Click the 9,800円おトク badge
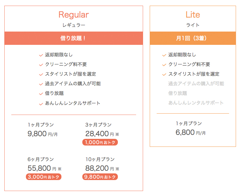 [x=100, y=177]
